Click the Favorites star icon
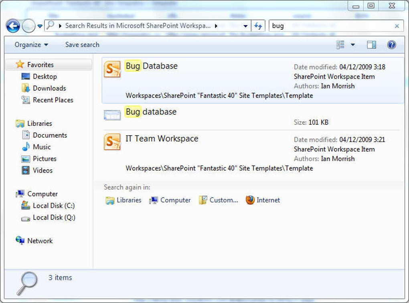This screenshot has width=409, height=303. (20, 64)
